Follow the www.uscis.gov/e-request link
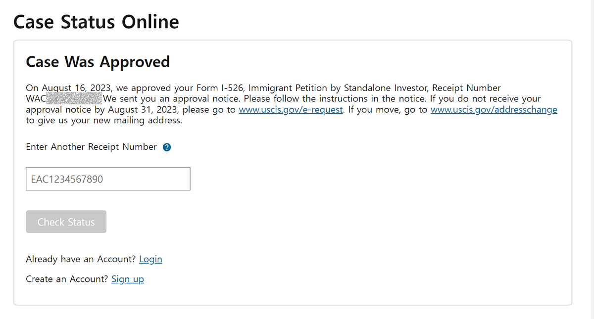The image size is (594, 319). pos(291,110)
